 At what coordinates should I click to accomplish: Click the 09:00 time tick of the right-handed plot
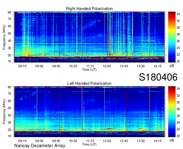tap(39, 66)
